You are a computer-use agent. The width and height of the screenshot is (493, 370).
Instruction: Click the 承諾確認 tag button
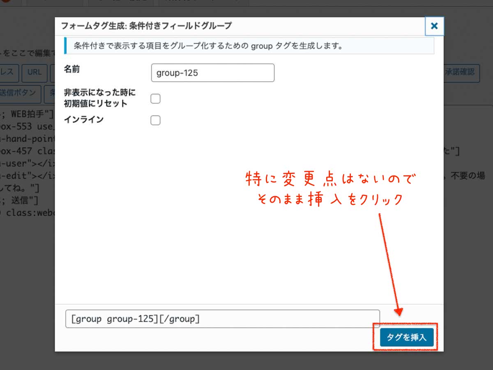461,72
